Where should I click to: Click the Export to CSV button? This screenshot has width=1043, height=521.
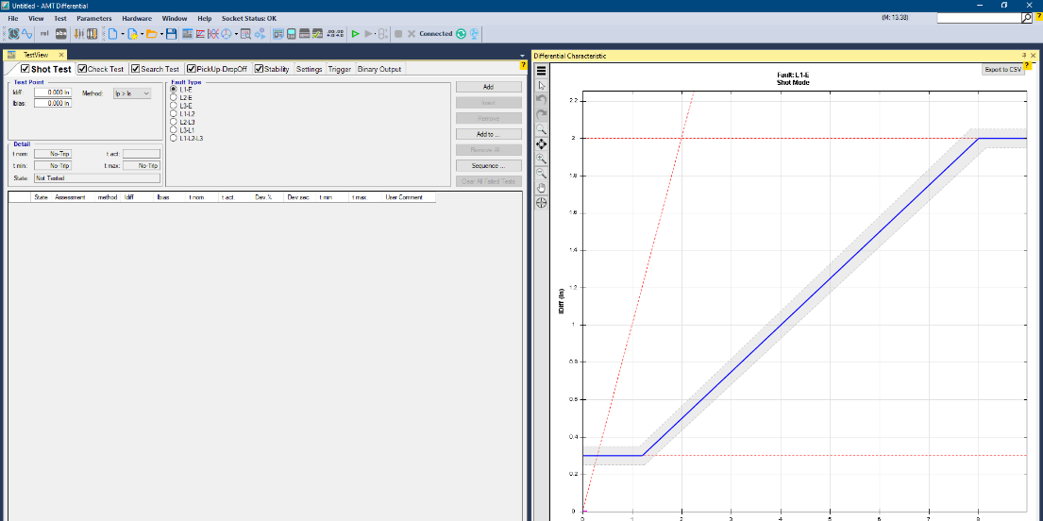tap(1001, 69)
